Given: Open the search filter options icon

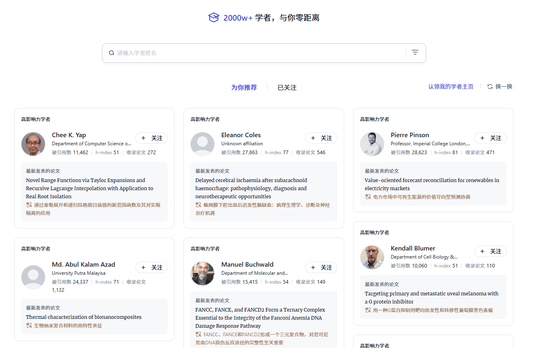Looking at the screenshot, I should click(x=415, y=53).
